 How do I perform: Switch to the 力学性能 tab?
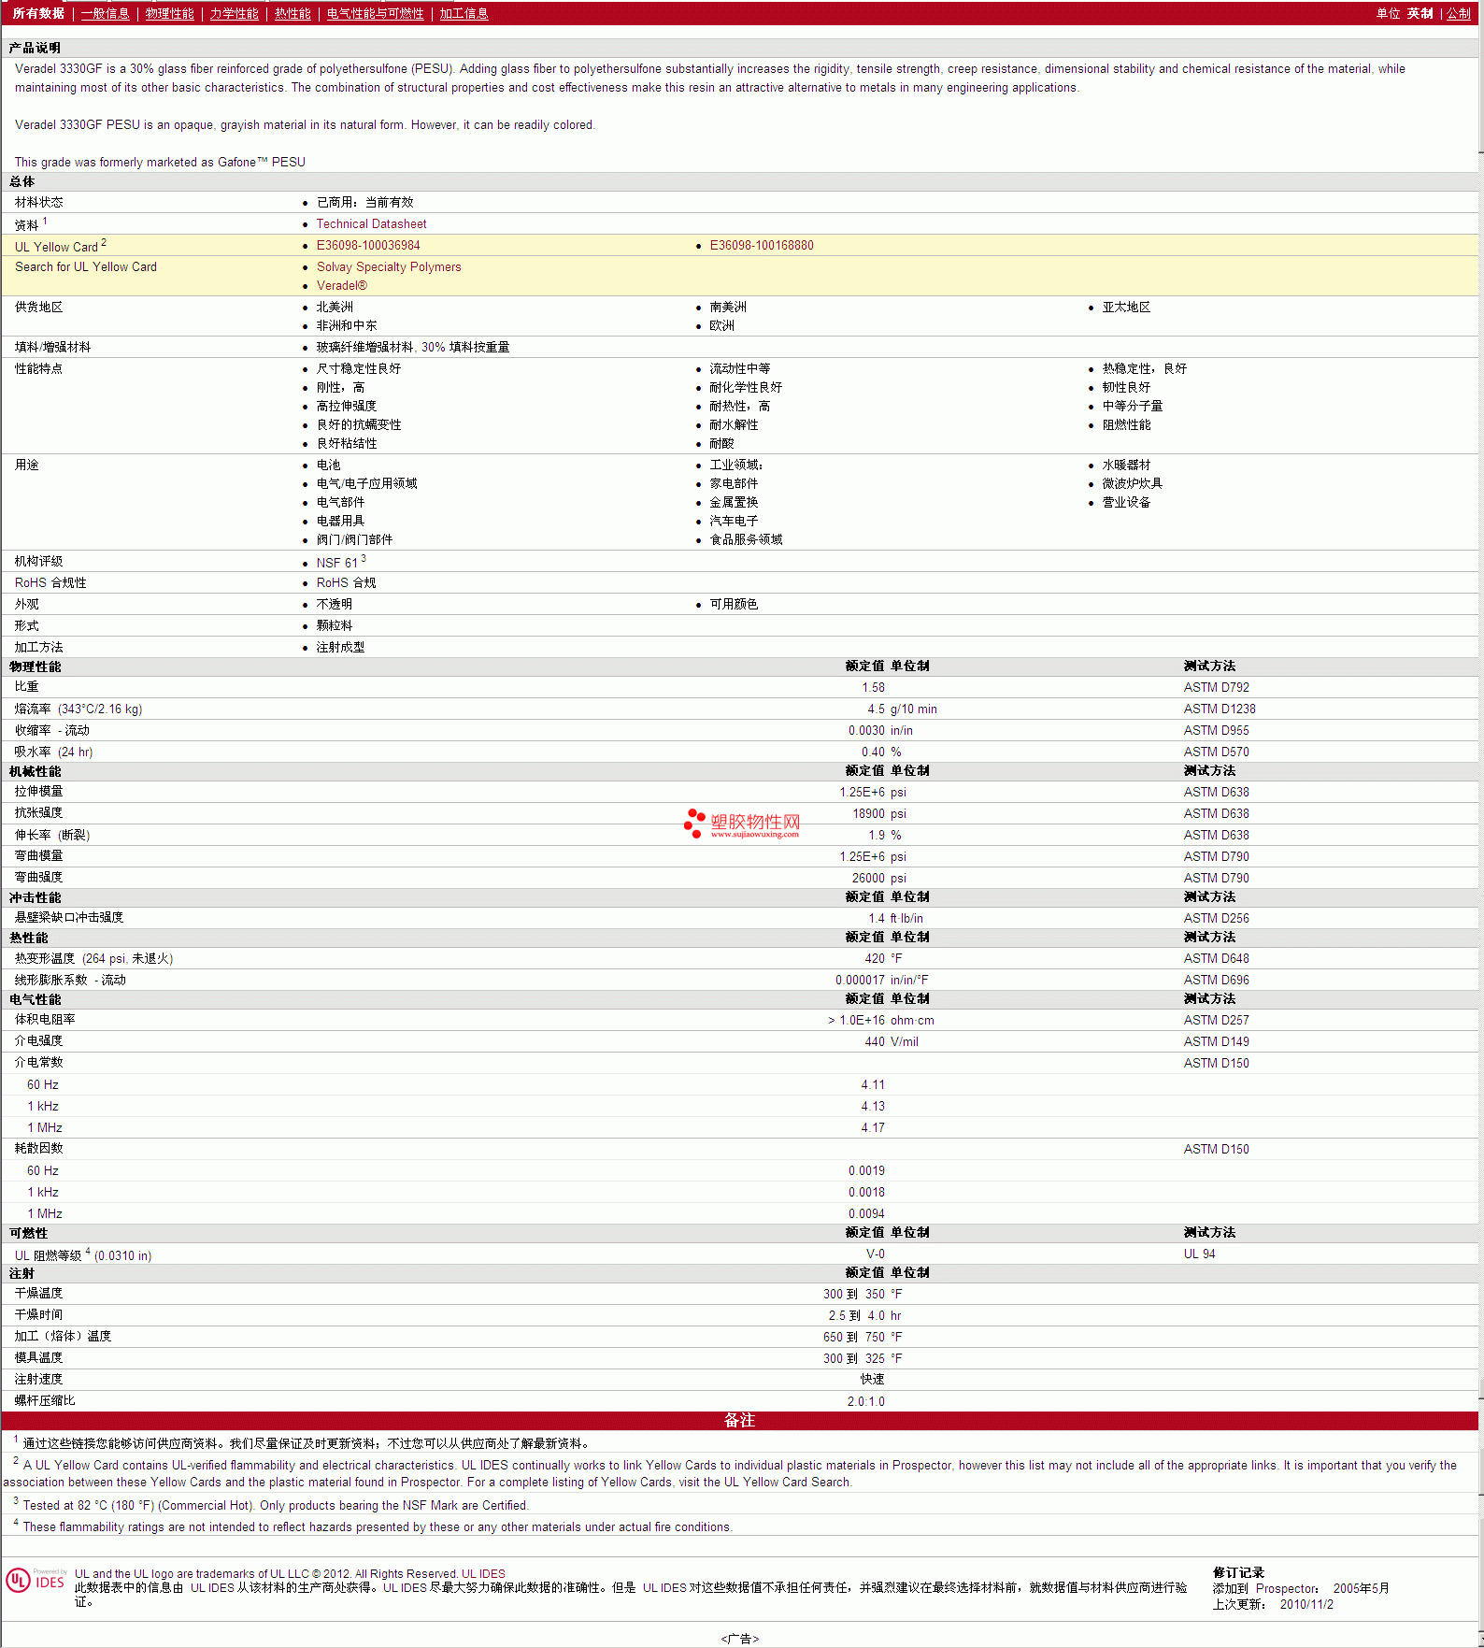coord(234,13)
